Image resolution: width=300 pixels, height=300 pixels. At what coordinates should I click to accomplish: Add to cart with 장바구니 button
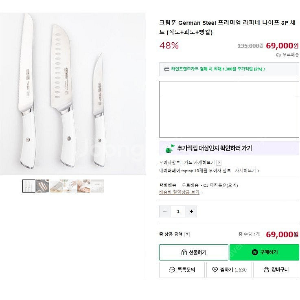[276, 269]
